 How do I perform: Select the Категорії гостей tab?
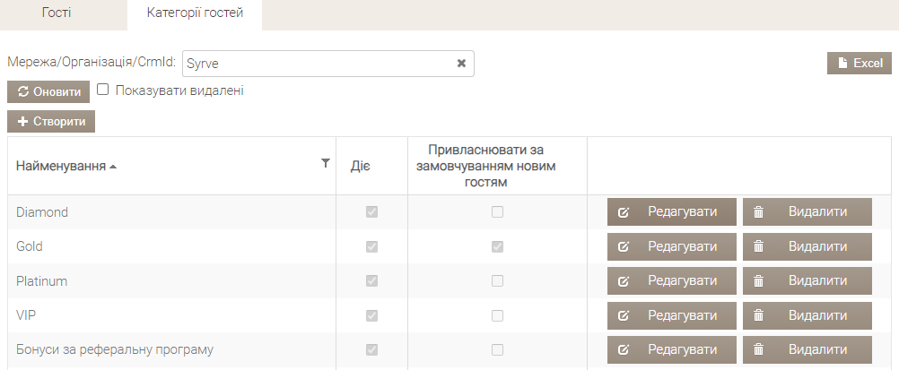click(x=195, y=13)
